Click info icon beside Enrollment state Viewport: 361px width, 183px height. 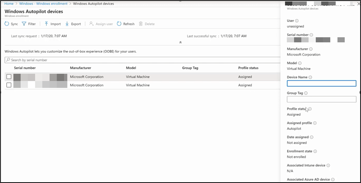(315, 151)
